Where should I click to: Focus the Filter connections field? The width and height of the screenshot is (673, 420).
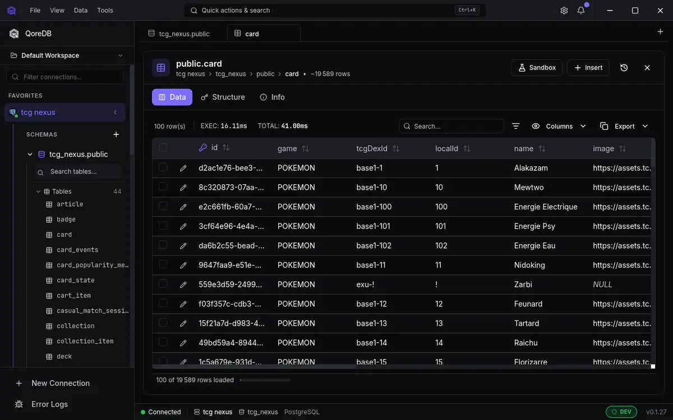(x=65, y=77)
